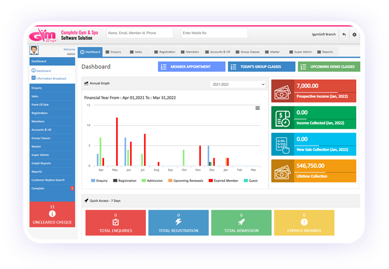Open the Uncleared Cheque tile
The image size is (389, 269).
52,215
